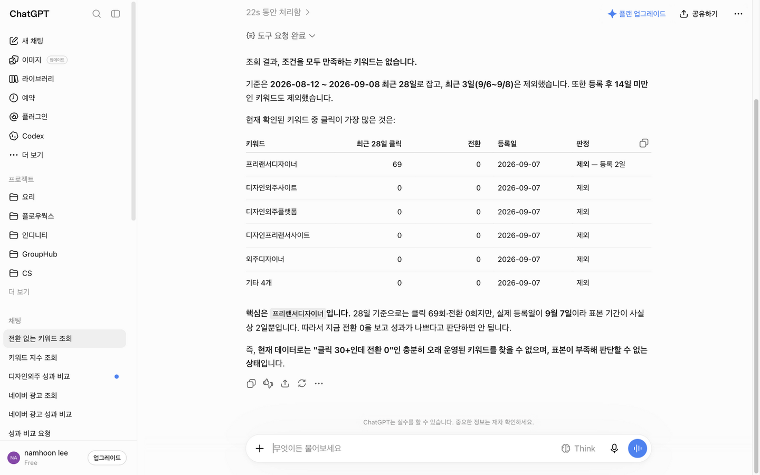Image resolution: width=760 pixels, height=475 pixels.
Task: Click the 플랜 업그레이드 button
Action: (x=636, y=14)
